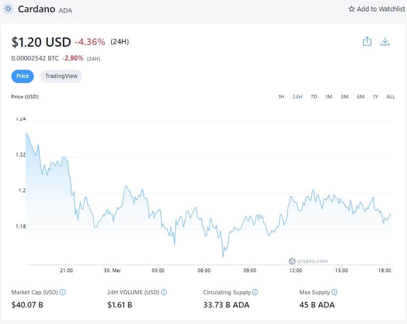Click the Max Supply label
Viewport: 407px width, 324px height.
click(314, 292)
